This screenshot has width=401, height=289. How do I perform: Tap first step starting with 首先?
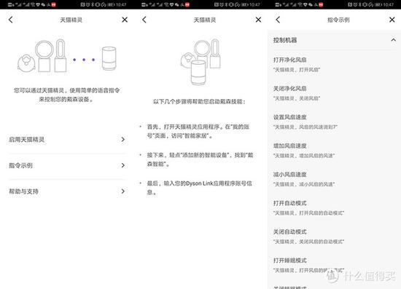(x=198, y=131)
